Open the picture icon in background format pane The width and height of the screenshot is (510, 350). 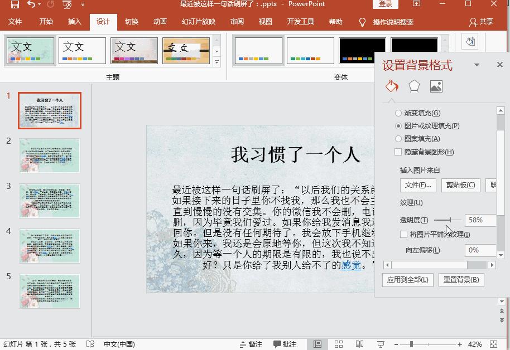tap(436, 87)
